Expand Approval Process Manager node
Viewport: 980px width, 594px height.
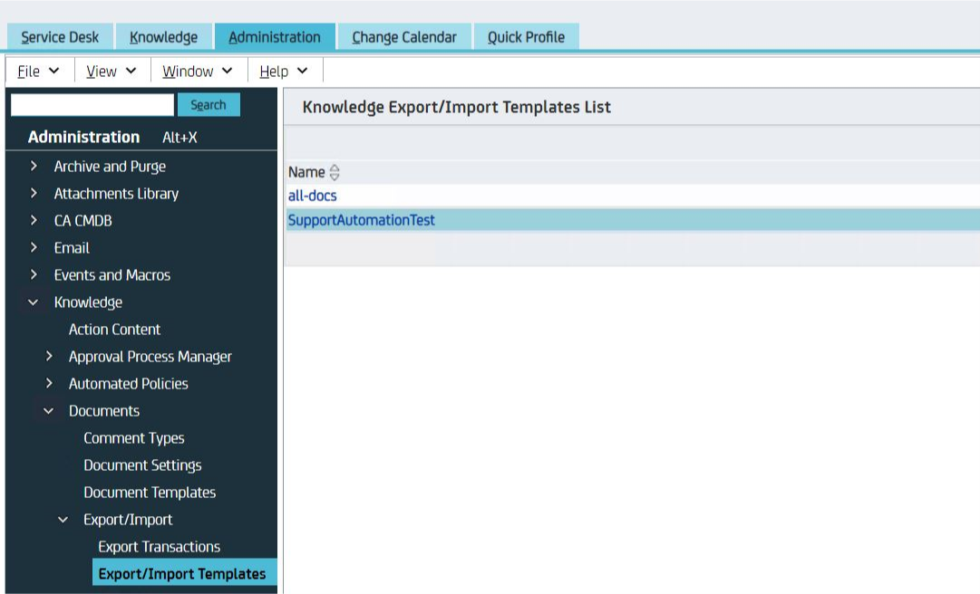49,357
